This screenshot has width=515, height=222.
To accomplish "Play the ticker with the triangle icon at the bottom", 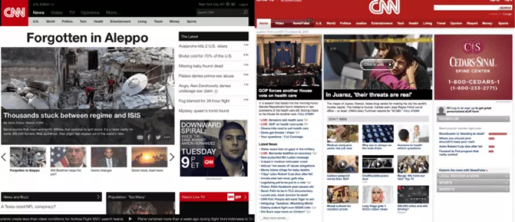I will (x=130, y=219).
